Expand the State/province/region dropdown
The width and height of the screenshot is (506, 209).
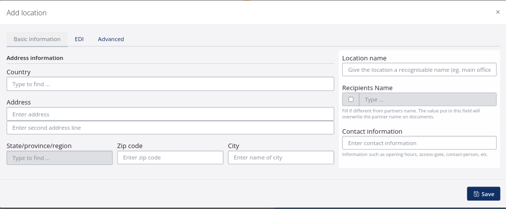(60, 158)
